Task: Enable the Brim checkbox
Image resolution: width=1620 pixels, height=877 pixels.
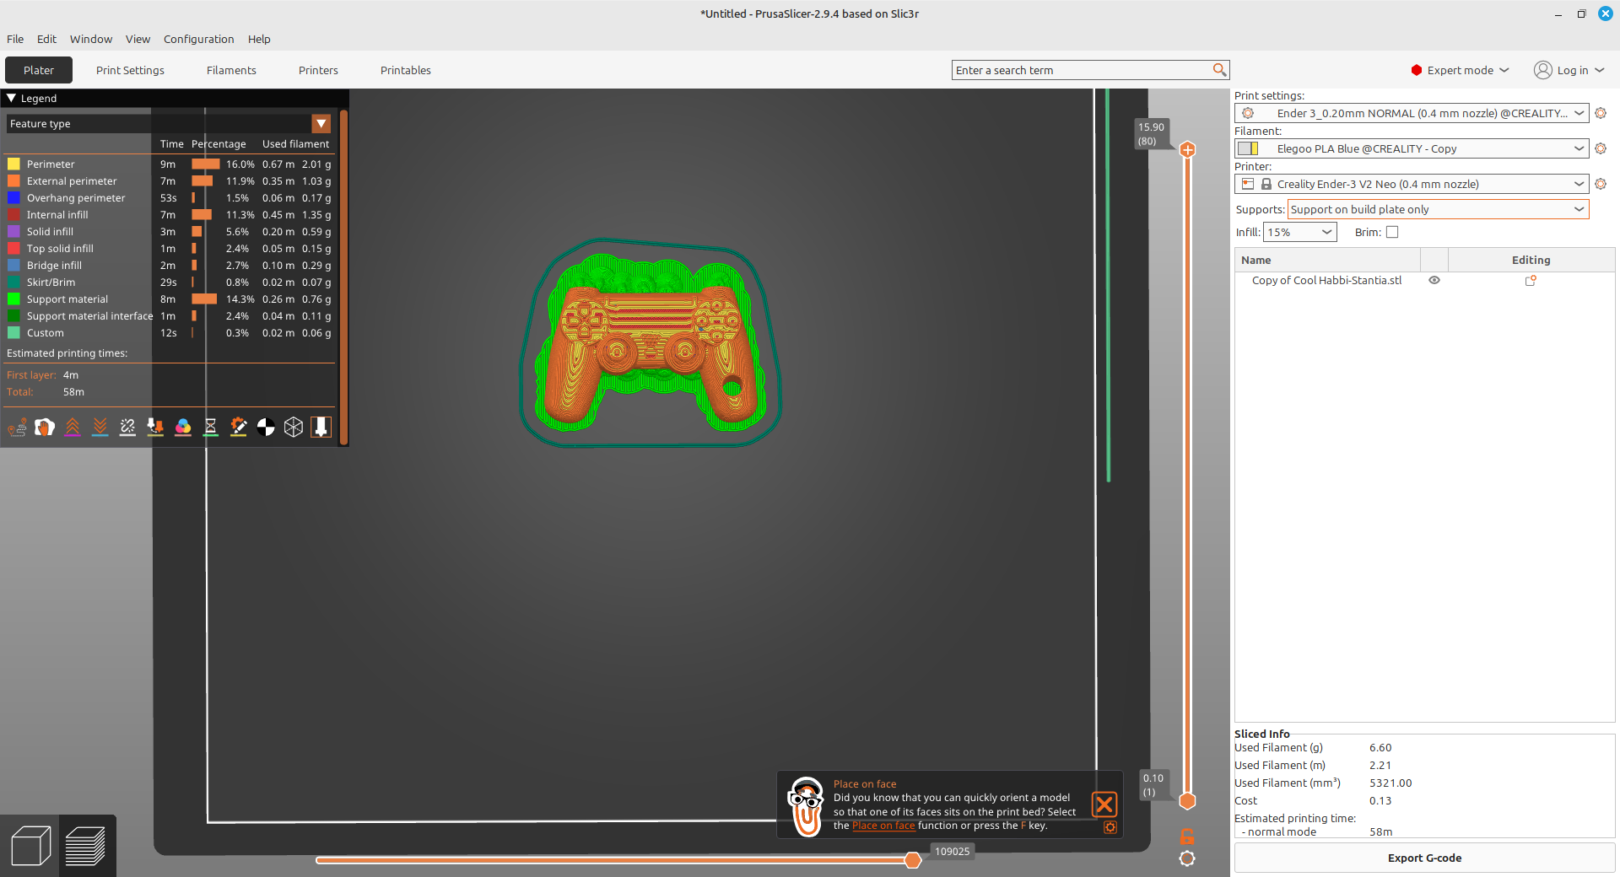Action: point(1392,232)
